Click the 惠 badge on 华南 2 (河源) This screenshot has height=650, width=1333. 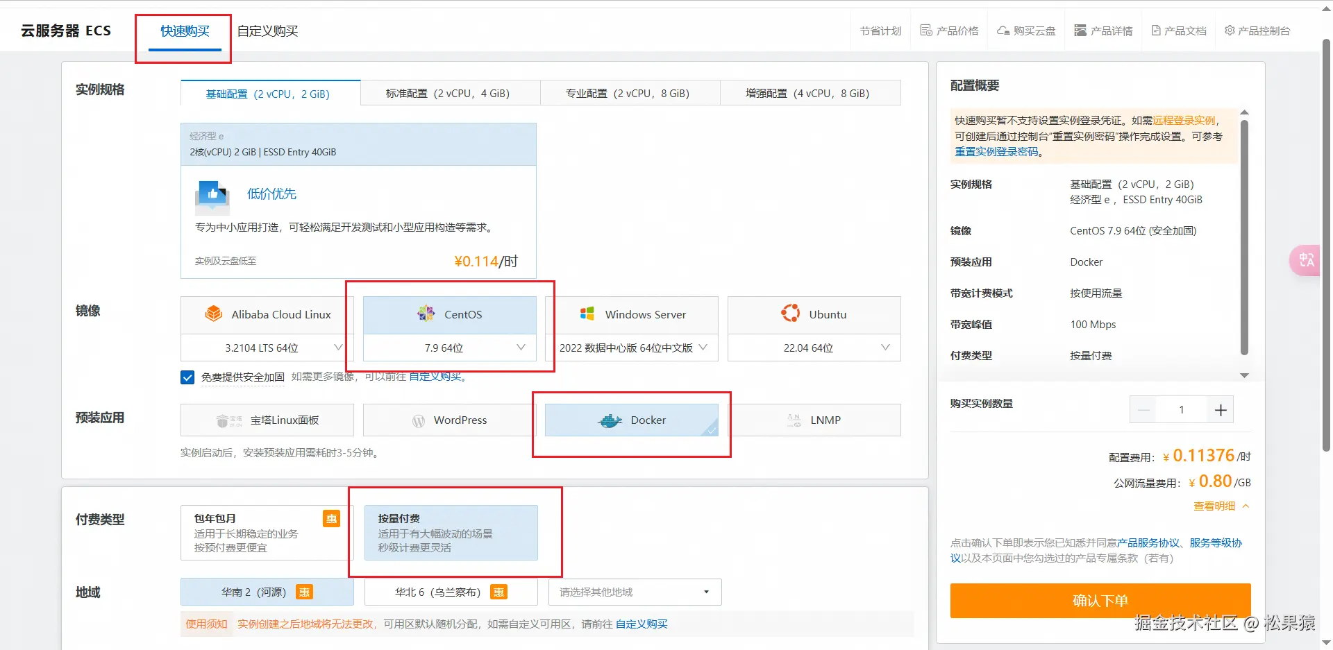click(x=304, y=592)
